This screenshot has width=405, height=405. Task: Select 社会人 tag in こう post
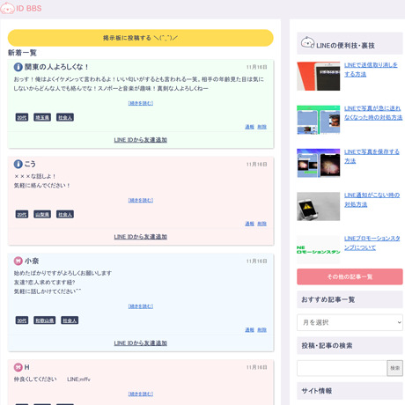[x=65, y=214]
